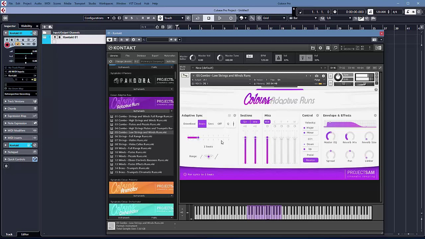The image size is (425, 239).
Task: Open the Workspaces menu
Action: pyautogui.click(x=106, y=3)
